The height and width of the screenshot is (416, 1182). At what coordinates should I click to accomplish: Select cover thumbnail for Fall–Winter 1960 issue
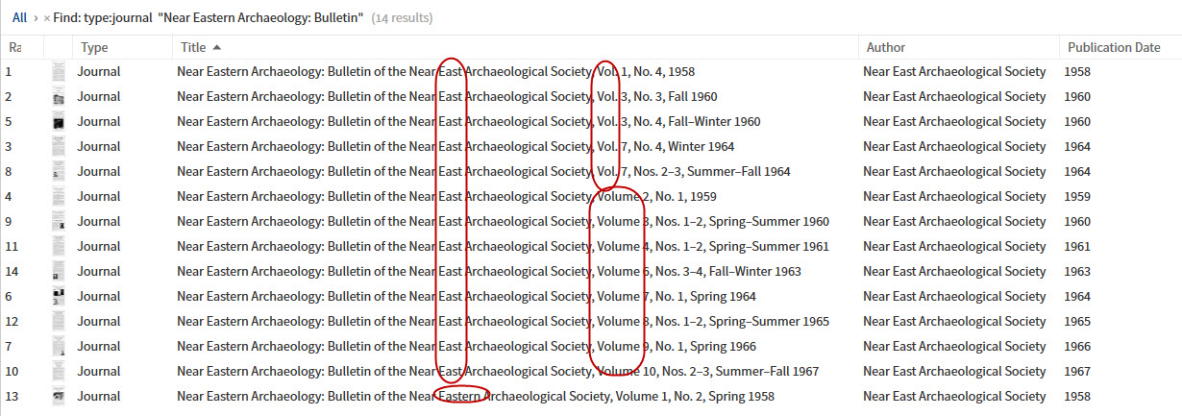coord(59,121)
